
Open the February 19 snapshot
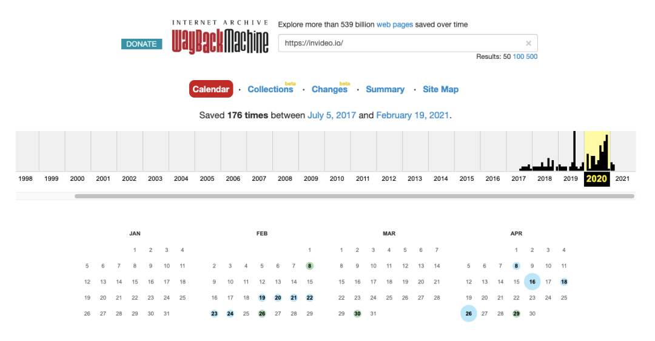262,297
